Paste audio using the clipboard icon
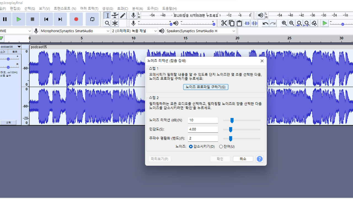353x199 pixels. pyautogui.click(x=239, y=23)
